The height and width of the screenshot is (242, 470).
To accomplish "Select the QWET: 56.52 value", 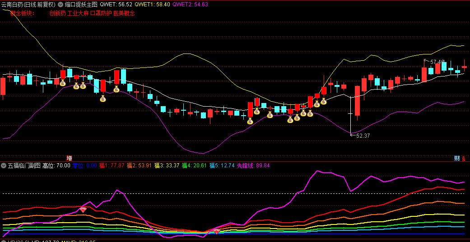I will [116, 4].
